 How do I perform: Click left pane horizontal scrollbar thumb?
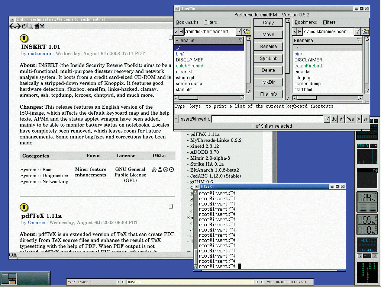(x=188, y=98)
